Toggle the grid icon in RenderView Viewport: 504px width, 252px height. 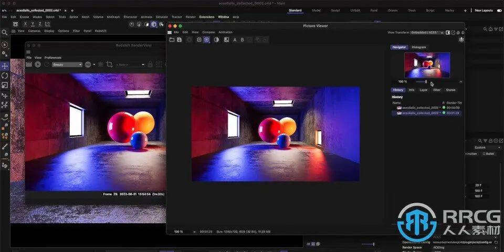101,64
